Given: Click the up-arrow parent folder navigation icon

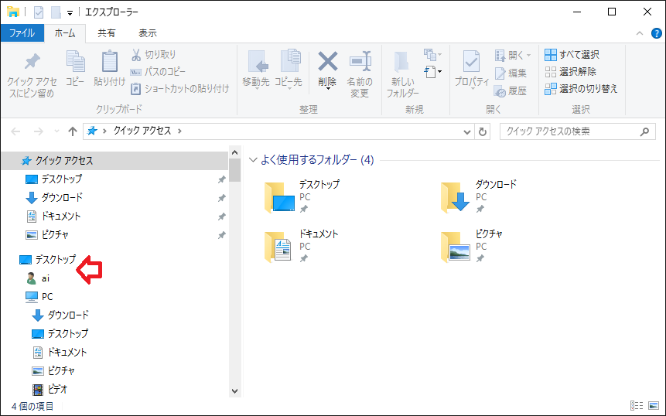Looking at the screenshot, I should click(x=73, y=131).
